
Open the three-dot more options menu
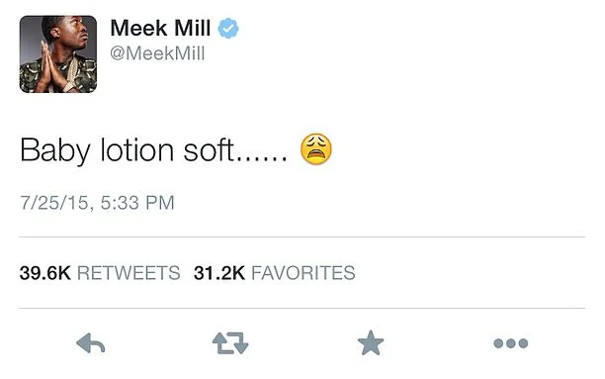click(x=510, y=343)
